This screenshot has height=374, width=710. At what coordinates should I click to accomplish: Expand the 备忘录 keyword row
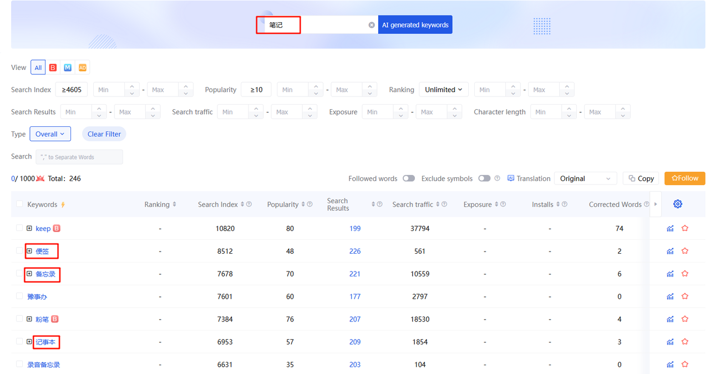(29, 274)
